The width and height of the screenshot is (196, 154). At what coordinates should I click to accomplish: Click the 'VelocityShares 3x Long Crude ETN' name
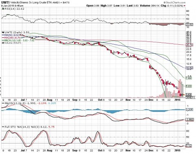click(x=31, y=2)
